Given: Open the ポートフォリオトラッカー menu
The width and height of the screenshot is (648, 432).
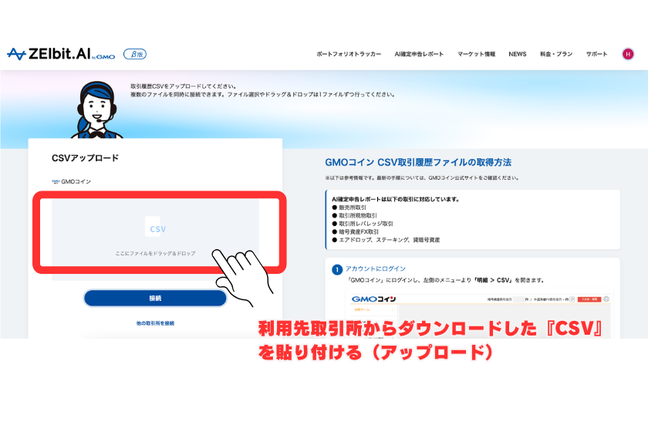Looking at the screenshot, I should click(349, 55).
